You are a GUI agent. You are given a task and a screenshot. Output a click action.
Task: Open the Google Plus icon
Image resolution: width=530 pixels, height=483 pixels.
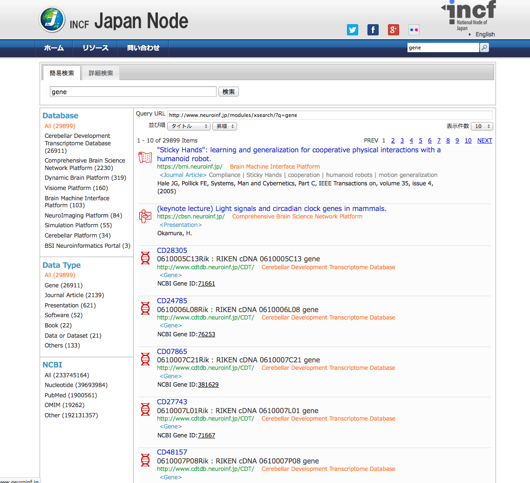tap(394, 30)
